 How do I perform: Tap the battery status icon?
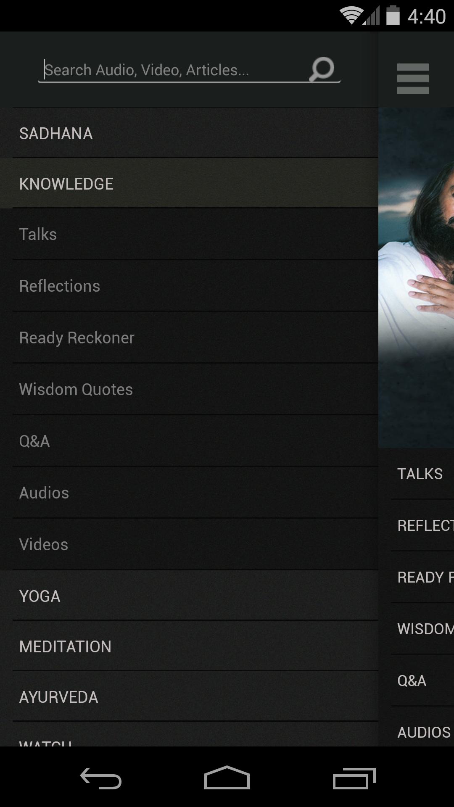(393, 16)
